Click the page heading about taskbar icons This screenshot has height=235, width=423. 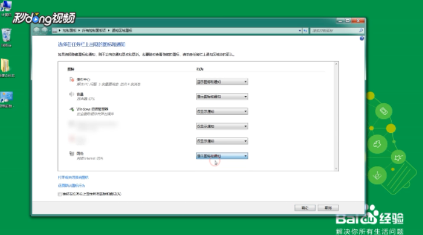[x=92, y=45]
